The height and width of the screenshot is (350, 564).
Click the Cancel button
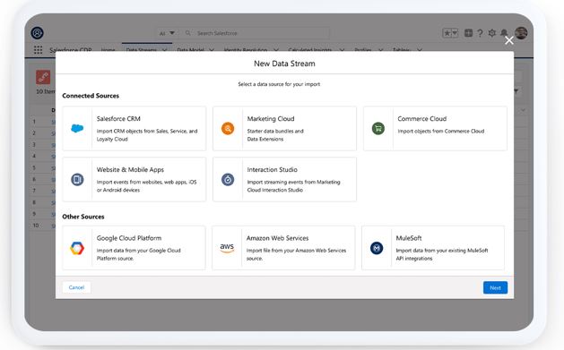76,287
